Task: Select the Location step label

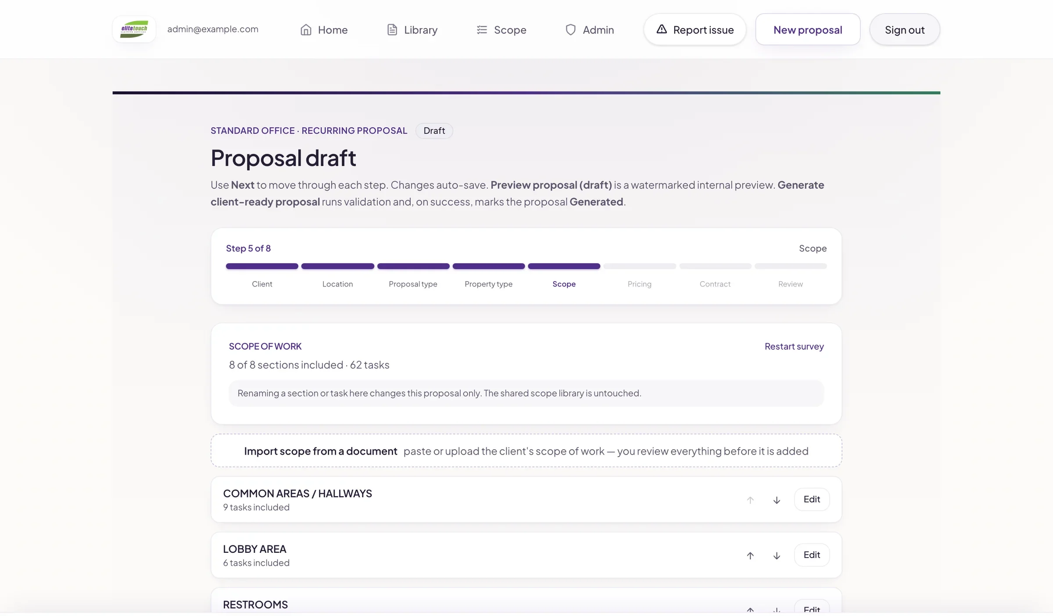Action: pos(337,284)
